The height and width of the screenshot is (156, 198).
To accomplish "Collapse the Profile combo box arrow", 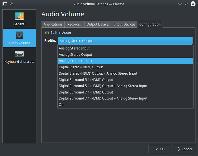I will click(190, 41).
